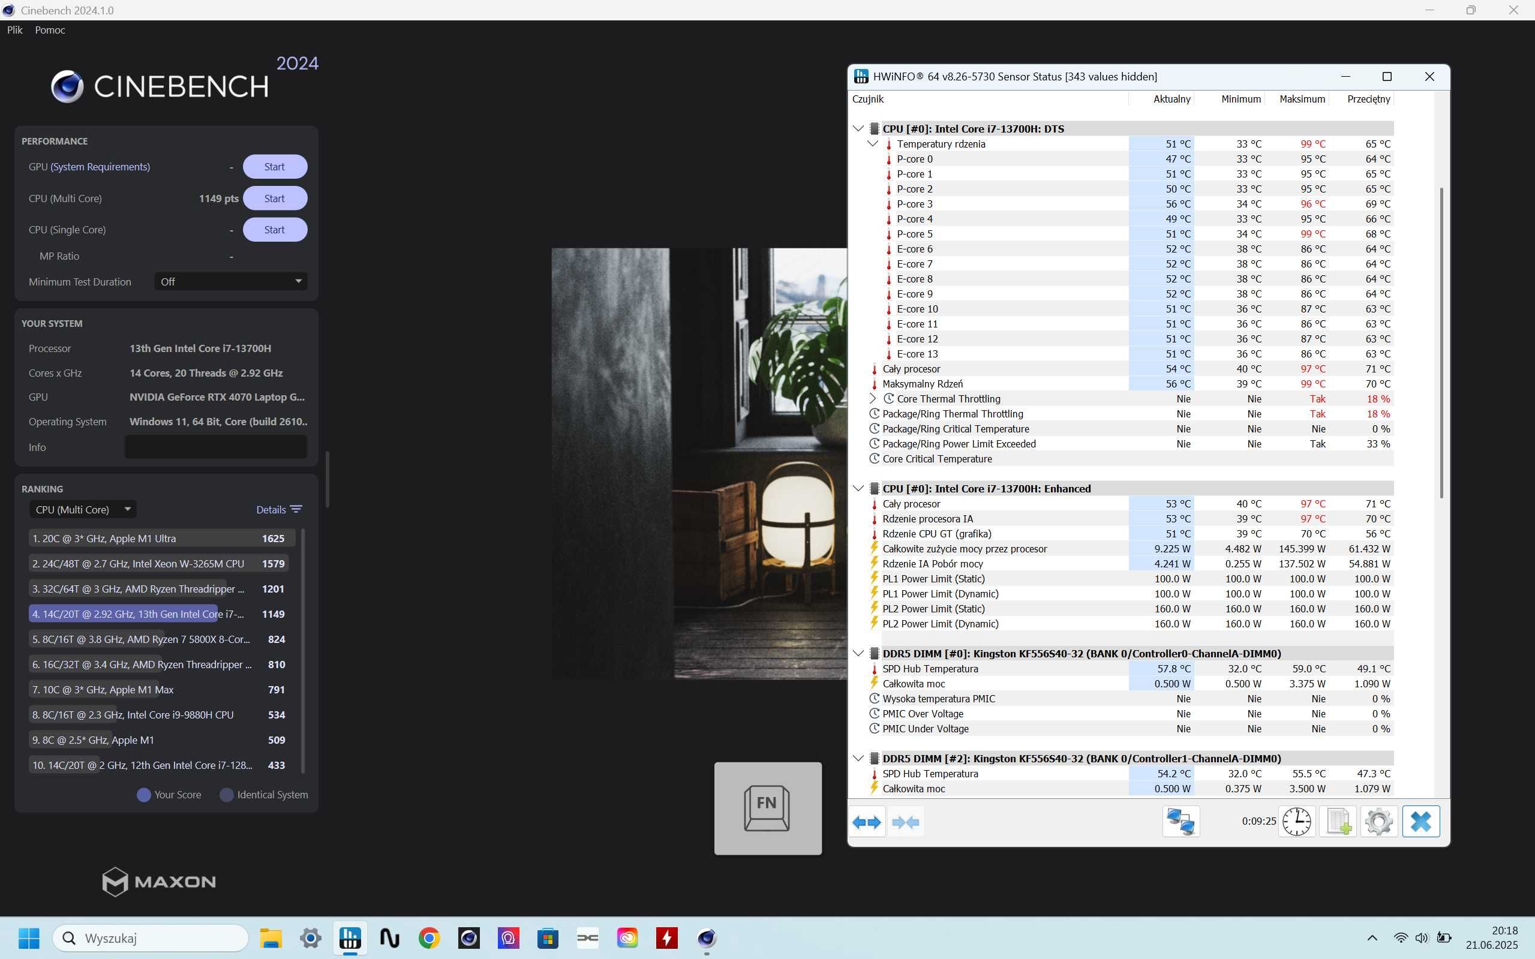
Task: Click the HWiNFO sensor list vertical scrollbar
Action: pos(1441,342)
